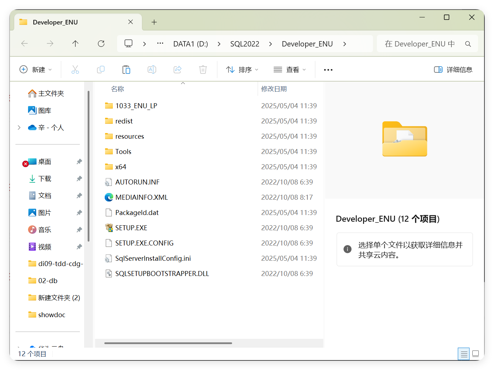Refresh the current folder view
This screenshot has height=370, width=494.
click(x=101, y=44)
